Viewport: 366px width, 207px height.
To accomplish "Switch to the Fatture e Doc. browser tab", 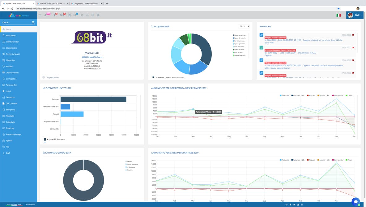I will click(x=50, y=3).
